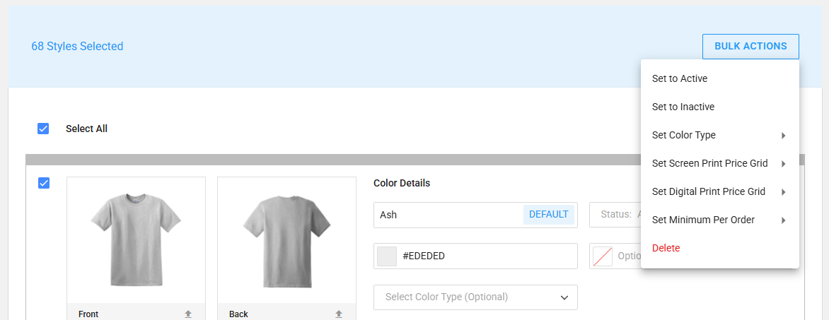Viewport: 829px width, 320px height.
Task: Click the upload icon beside Back label
Action: 339,314
